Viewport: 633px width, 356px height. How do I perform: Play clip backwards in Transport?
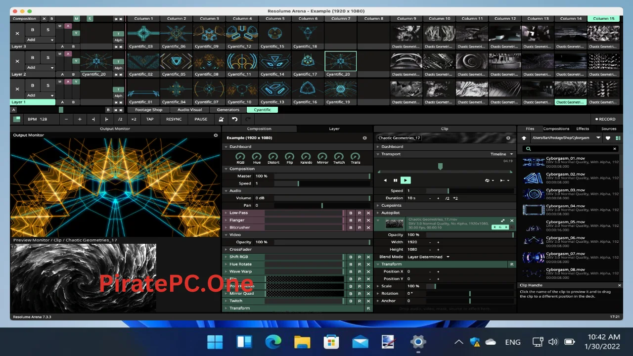point(385,180)
